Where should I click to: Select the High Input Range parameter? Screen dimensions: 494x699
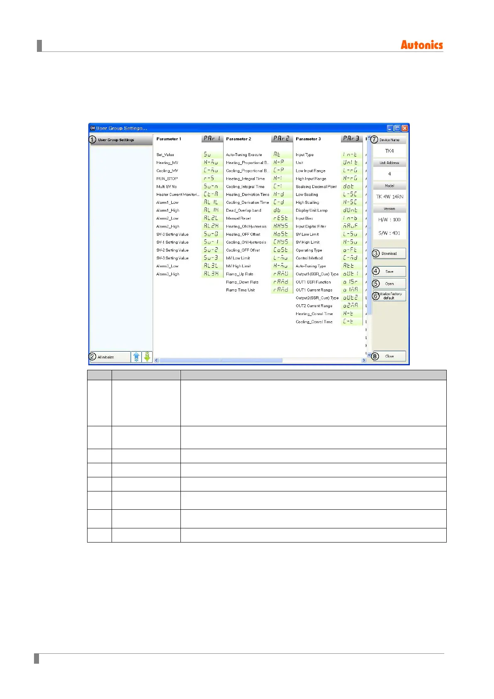(x=311, y=179)
